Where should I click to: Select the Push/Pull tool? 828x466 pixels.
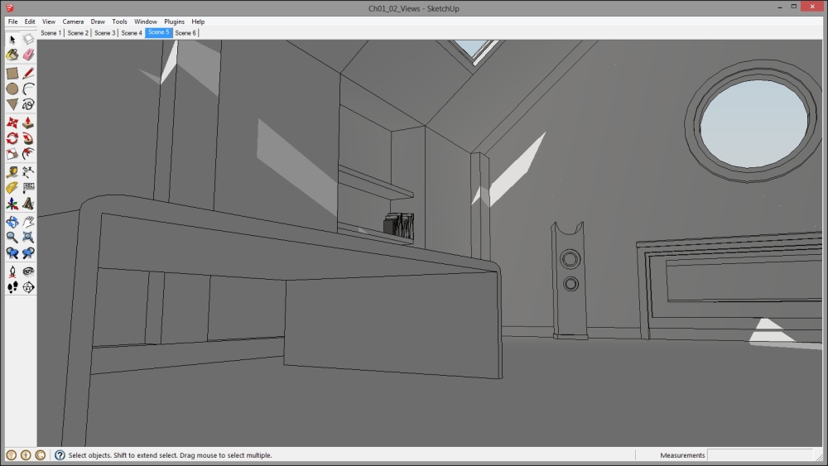tap(28, 123)
